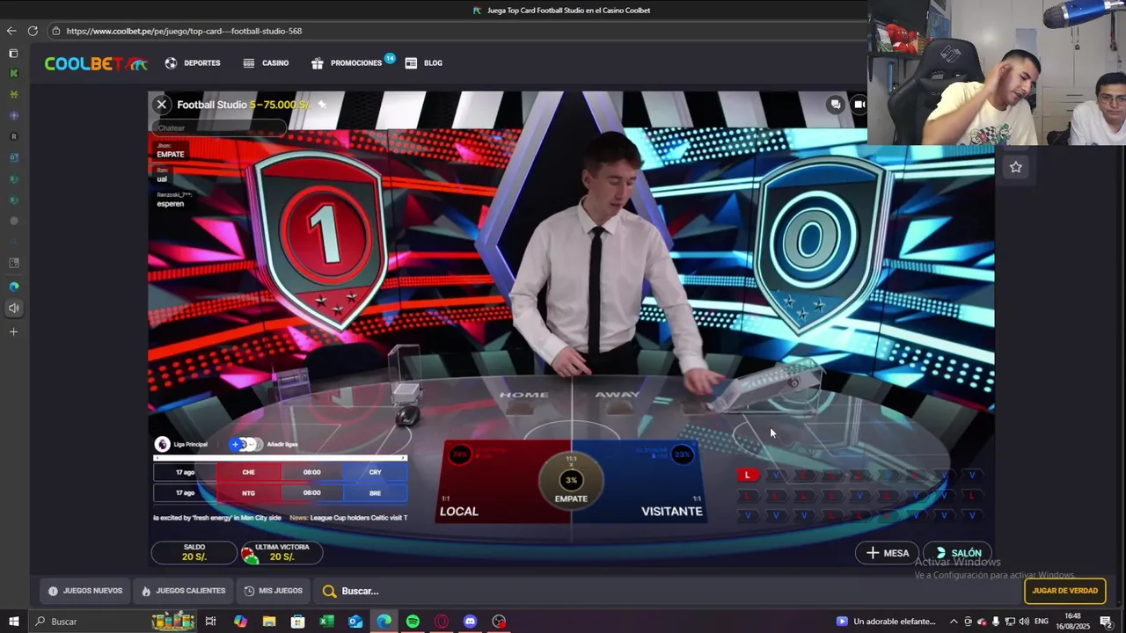Click the system tray microphone icon
This screenshot has width=1126, height=633.
pyautogui.click(x=996, y=622)
